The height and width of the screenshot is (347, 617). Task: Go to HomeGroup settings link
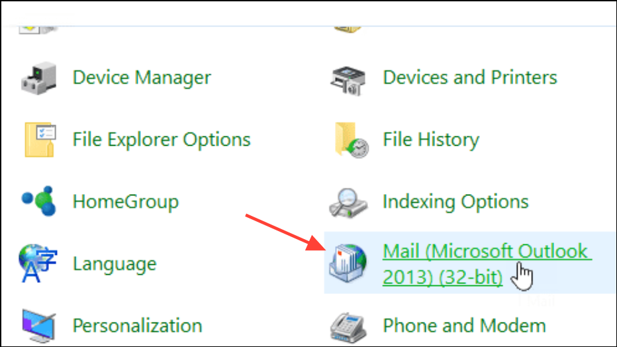126,201
